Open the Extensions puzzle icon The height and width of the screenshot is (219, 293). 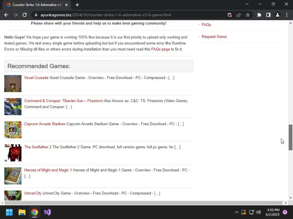259,15
